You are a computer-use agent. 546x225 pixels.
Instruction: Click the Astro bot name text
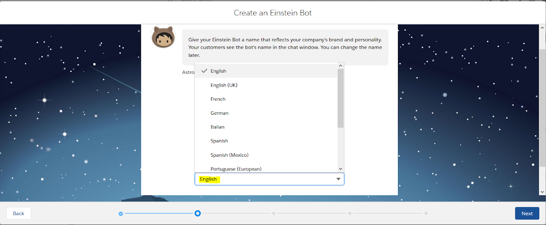(x=188, y=72)
